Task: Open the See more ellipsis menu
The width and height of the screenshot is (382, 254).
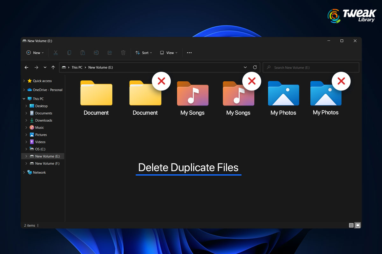Action: coord(189,53)
